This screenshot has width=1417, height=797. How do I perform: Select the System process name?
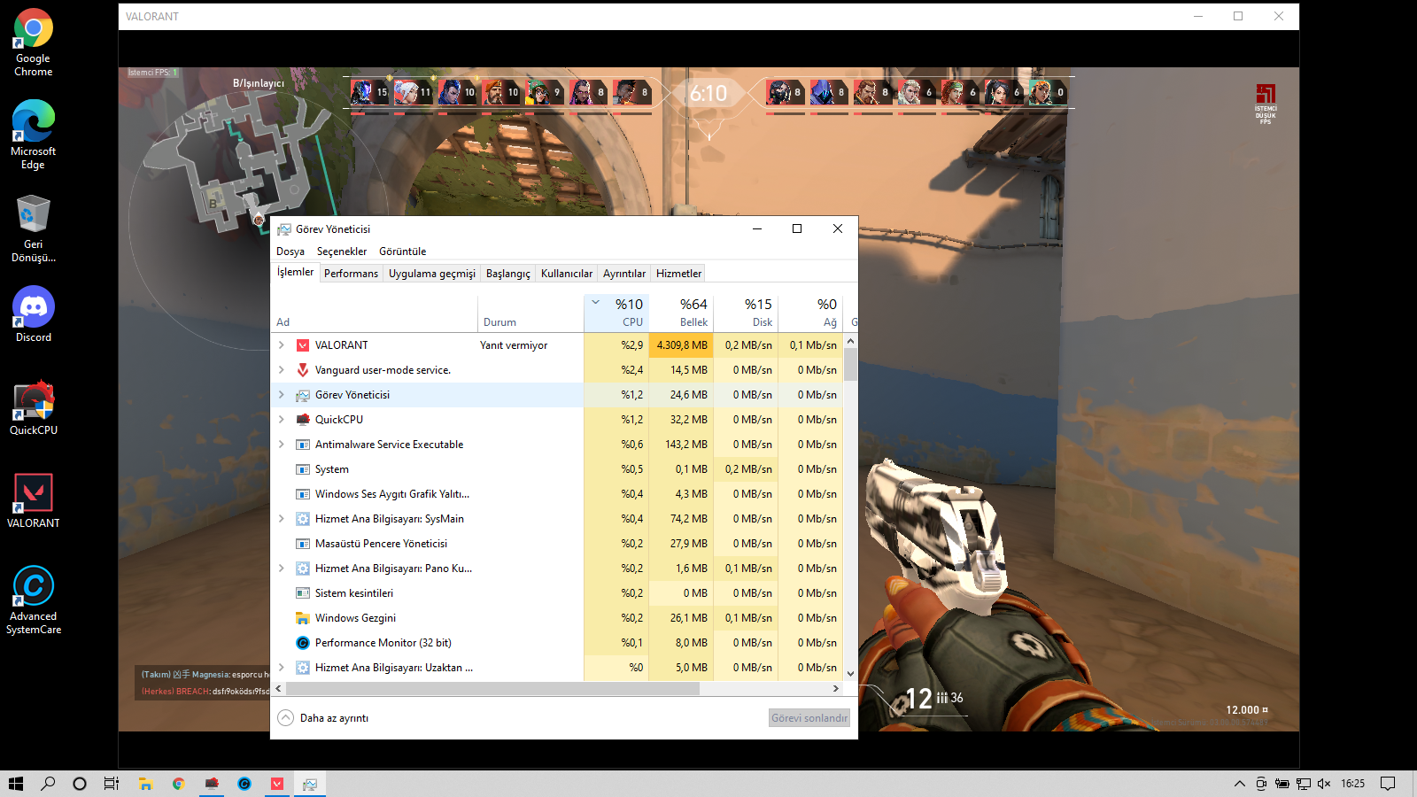point(332,469)
